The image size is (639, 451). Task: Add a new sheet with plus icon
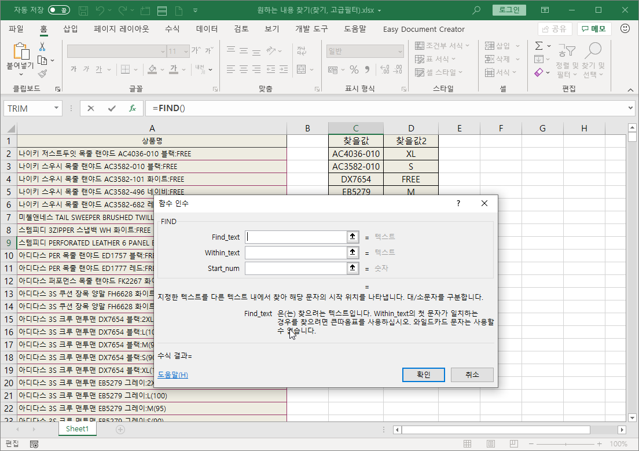click(120, 429)
